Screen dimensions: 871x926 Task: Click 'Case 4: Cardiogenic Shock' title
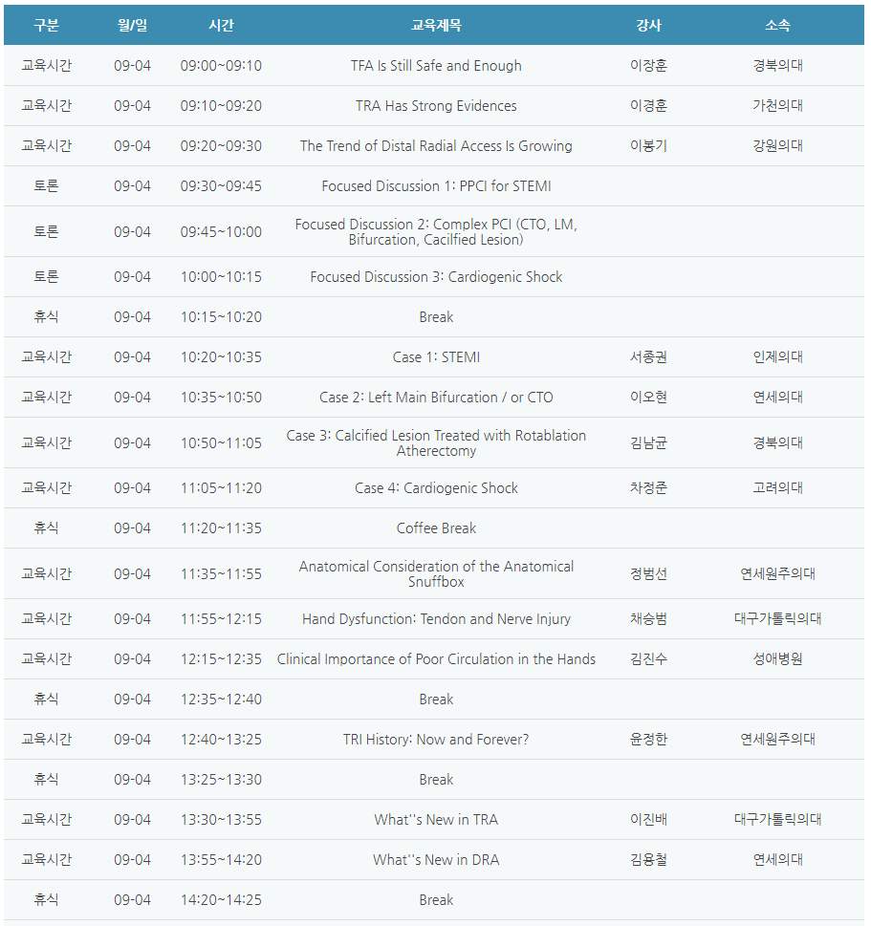[436, 488]
